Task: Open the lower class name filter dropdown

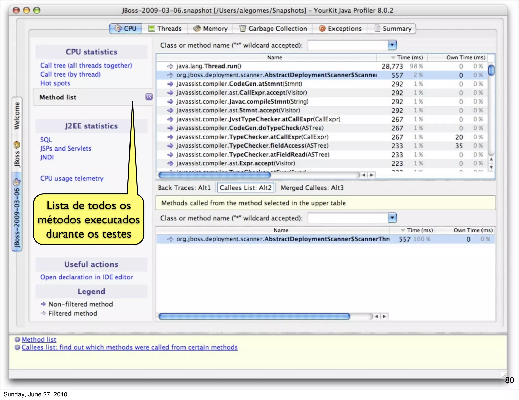Action: 392,218
